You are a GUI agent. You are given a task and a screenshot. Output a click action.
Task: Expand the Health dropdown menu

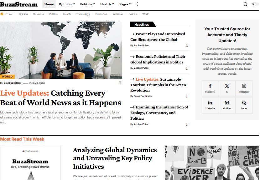107,4
